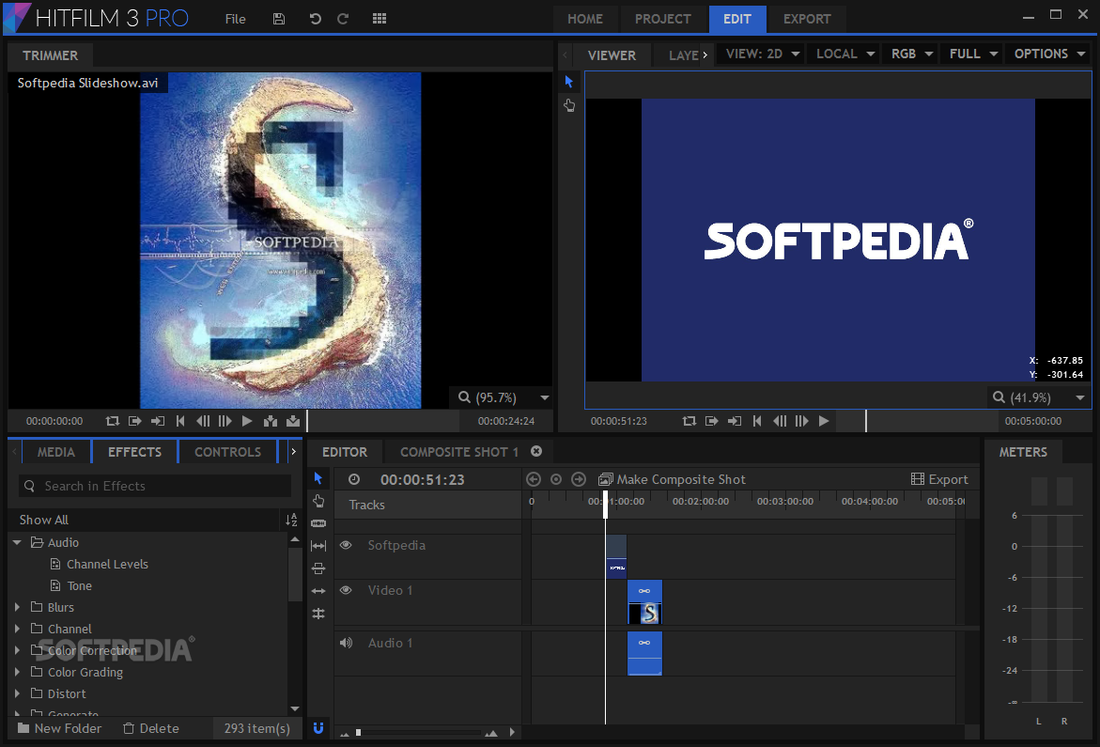Click the Export button in the Editor

[x=939, y=479]
